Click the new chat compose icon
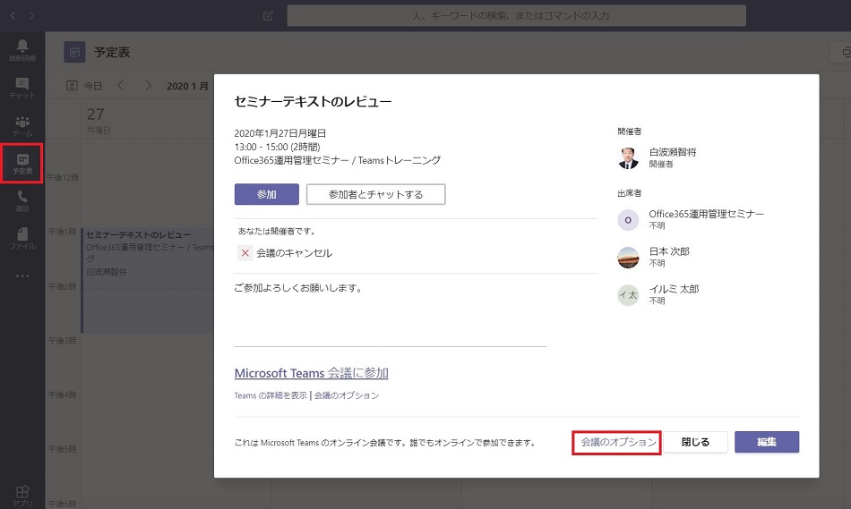This screenshot has width=851, height=509. 268,16
